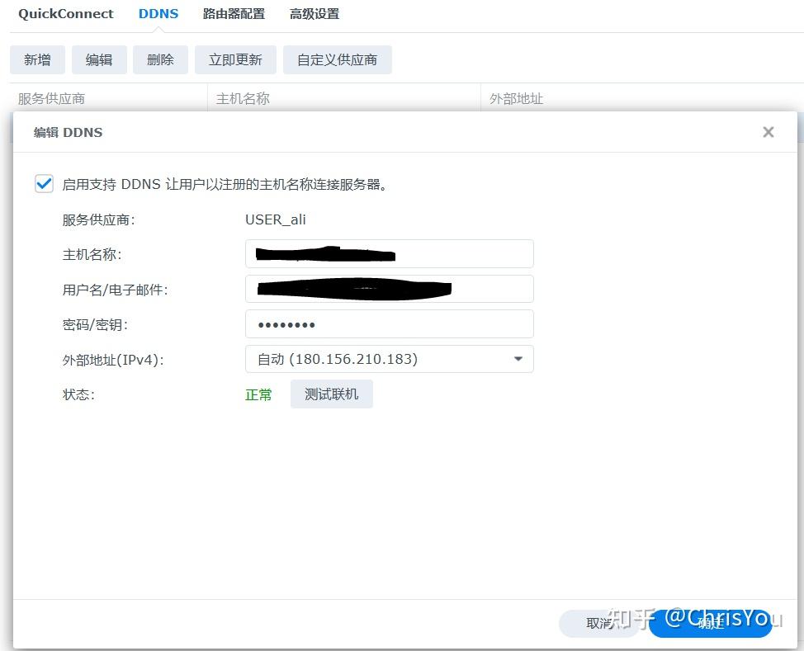Screen dimensions: 804x651
Task: Select the DDNS tab
Action: 158,13
